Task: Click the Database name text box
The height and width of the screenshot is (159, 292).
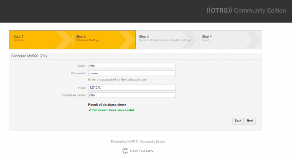Action: (x=132, y=95)
